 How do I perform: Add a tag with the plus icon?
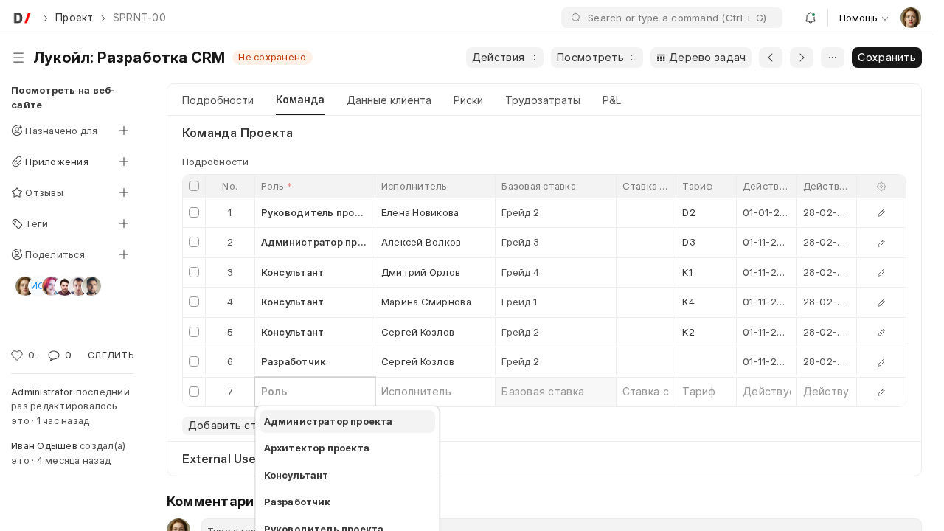click(124, 223)
